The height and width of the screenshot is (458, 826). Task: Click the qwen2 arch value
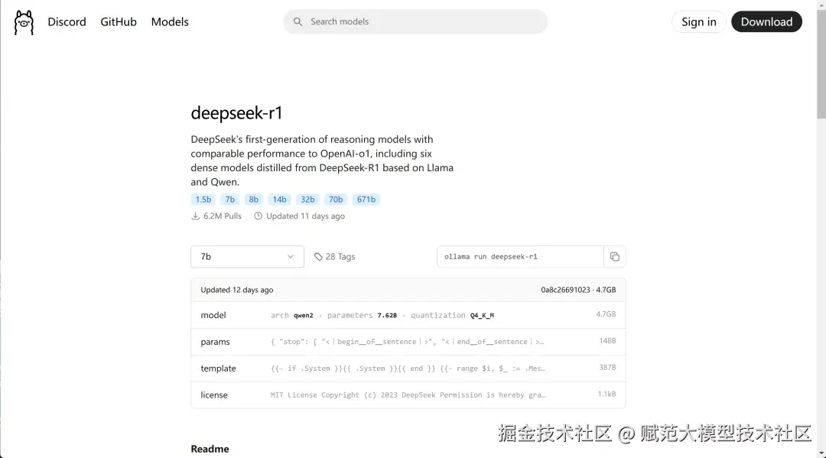point(304,315)
